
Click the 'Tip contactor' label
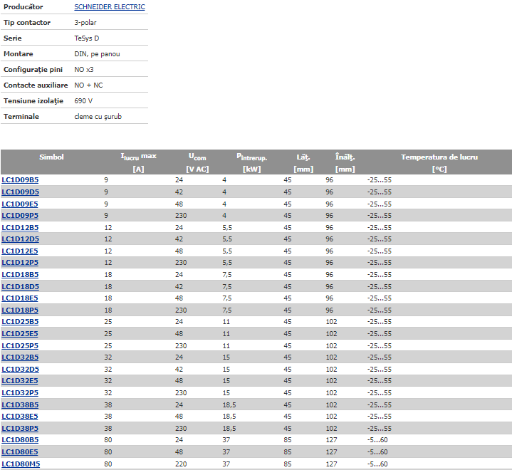point(27,23)
